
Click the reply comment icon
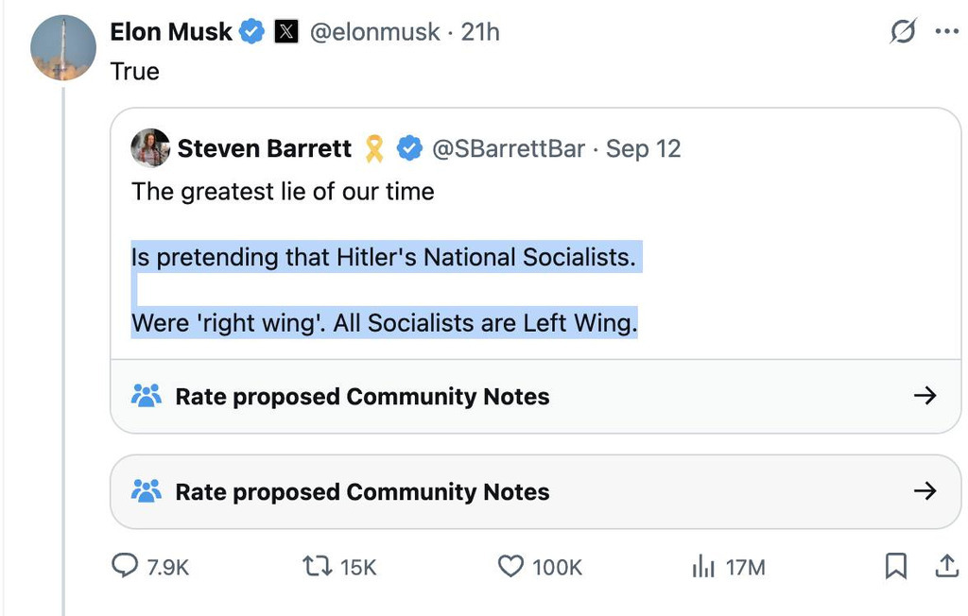[x=126, y=566]
